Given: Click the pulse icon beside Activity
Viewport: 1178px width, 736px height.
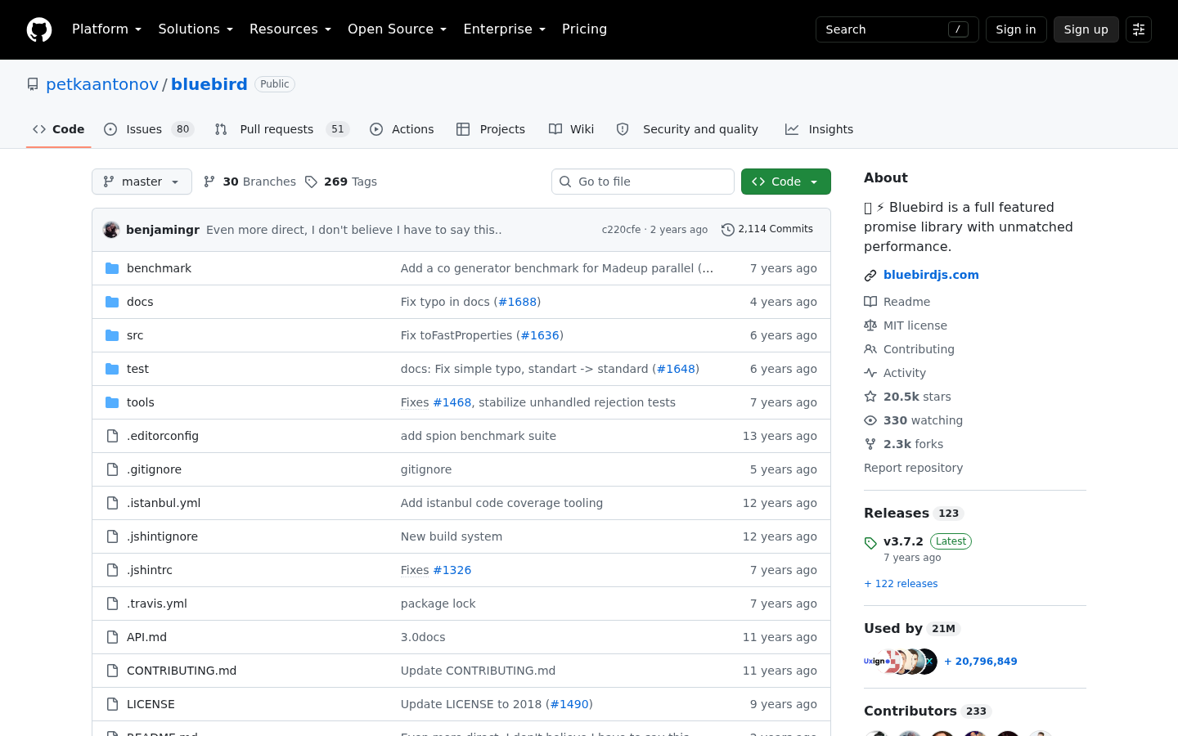Looking at the screenshot, I should click(x=870, y=373).
